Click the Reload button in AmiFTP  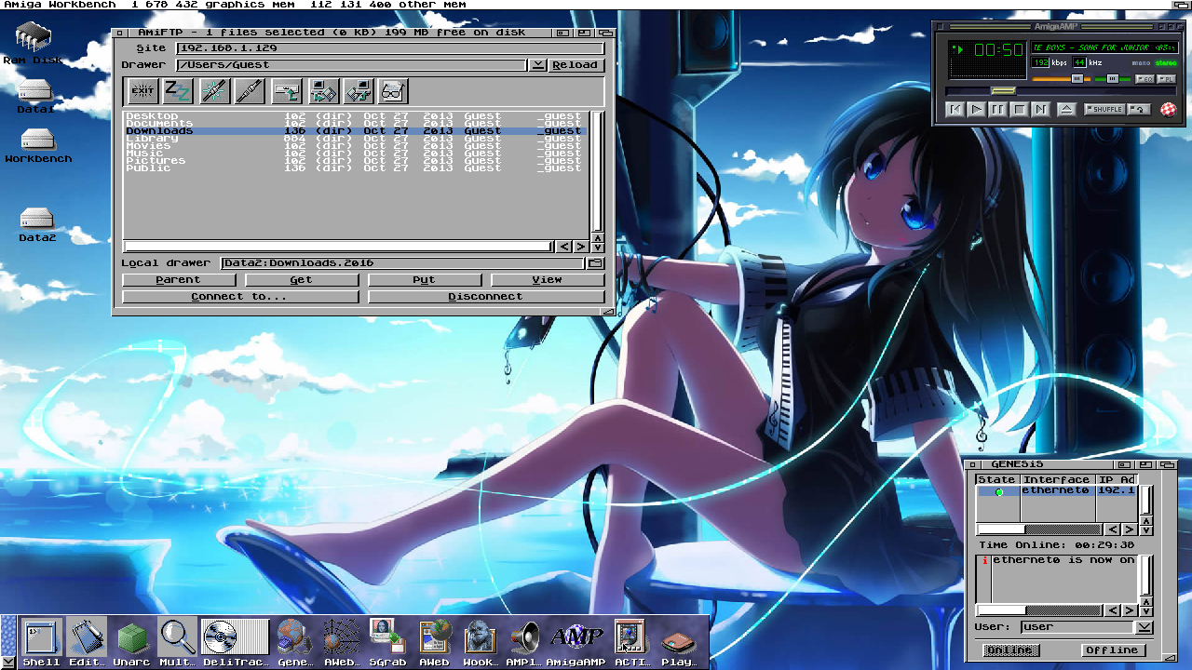(575, 65)
